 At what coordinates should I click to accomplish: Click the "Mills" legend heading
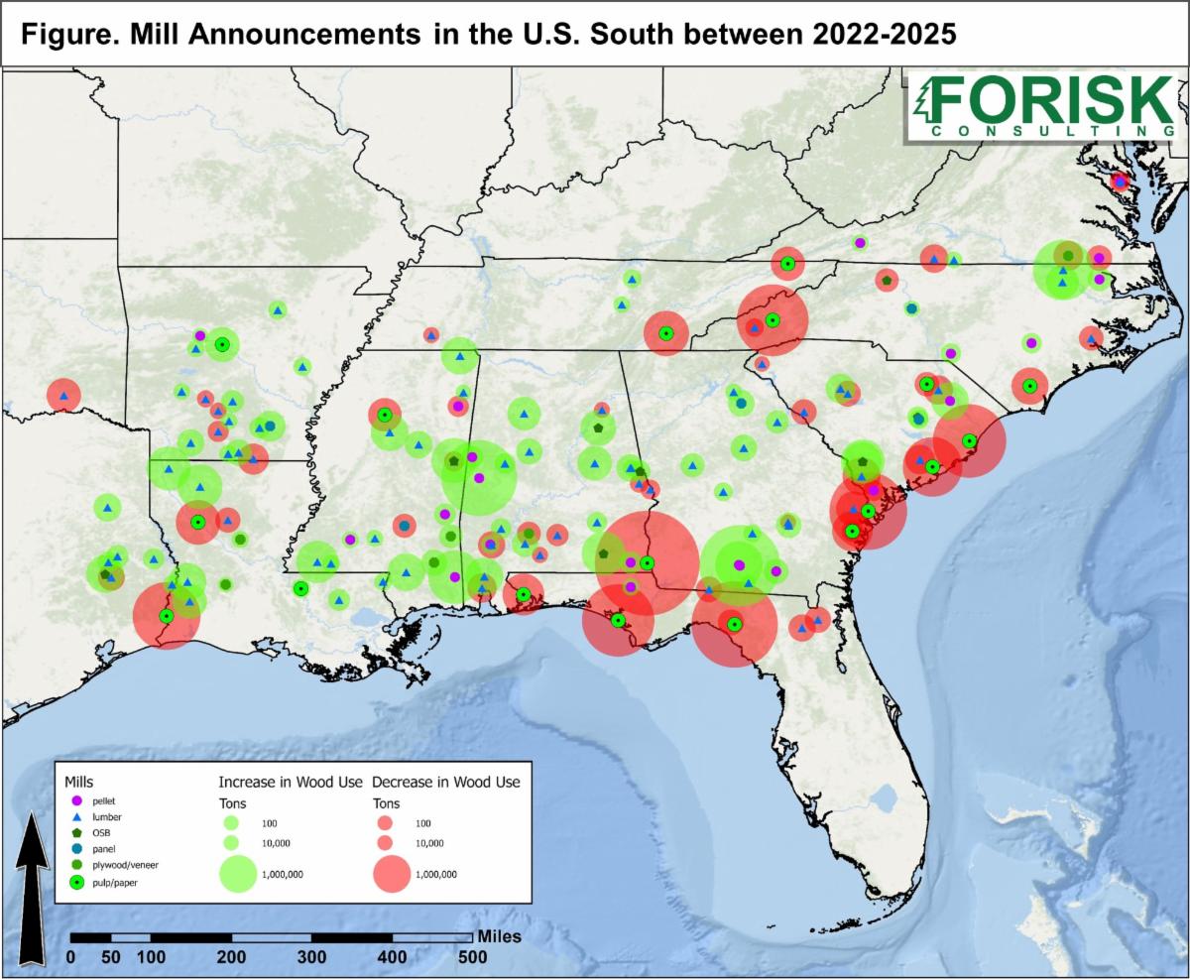tap(77, 782)
